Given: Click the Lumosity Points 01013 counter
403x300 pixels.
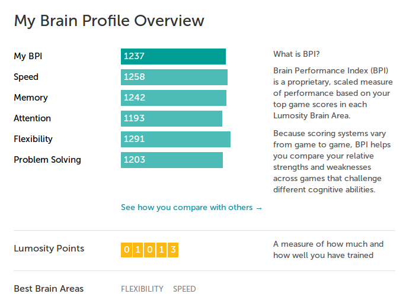Looking at the screenshot, I should coord(149,250).
